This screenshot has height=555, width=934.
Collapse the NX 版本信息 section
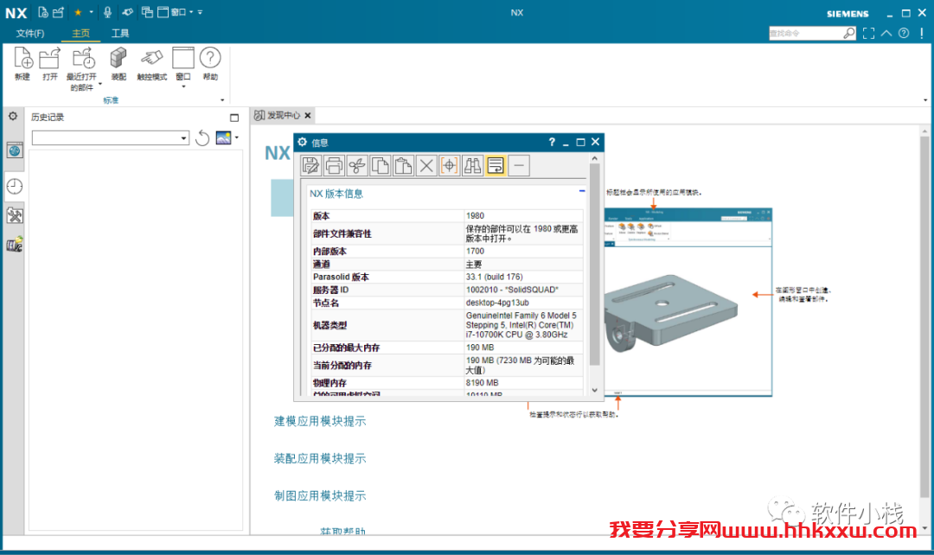coord(582,191)
